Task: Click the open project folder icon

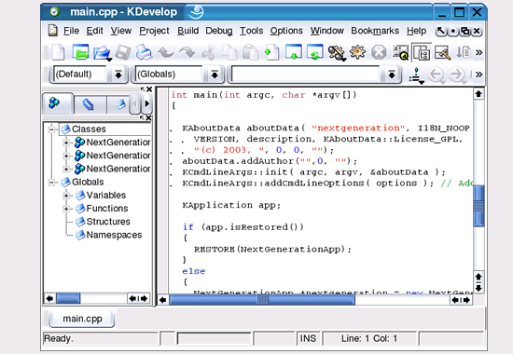Action: [80, 52]
